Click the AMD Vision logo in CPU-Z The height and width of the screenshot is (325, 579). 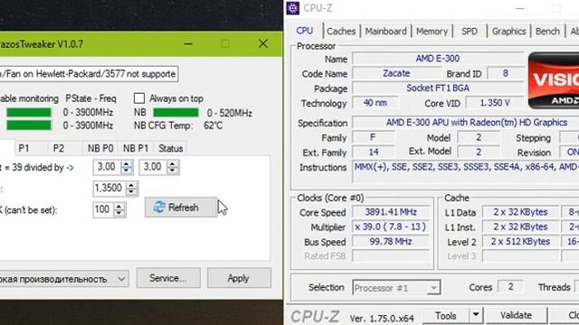click(x=554, y=80)
